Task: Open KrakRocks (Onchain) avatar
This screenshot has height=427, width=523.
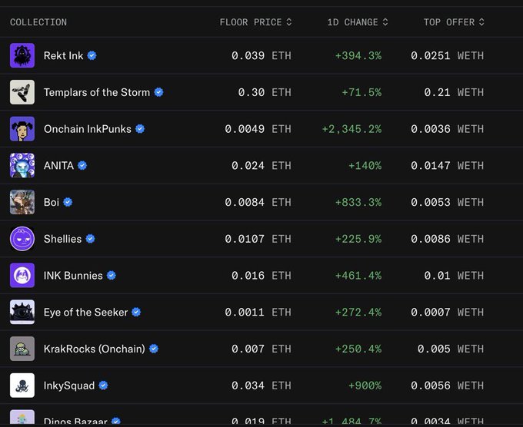Action: (22, 349)
